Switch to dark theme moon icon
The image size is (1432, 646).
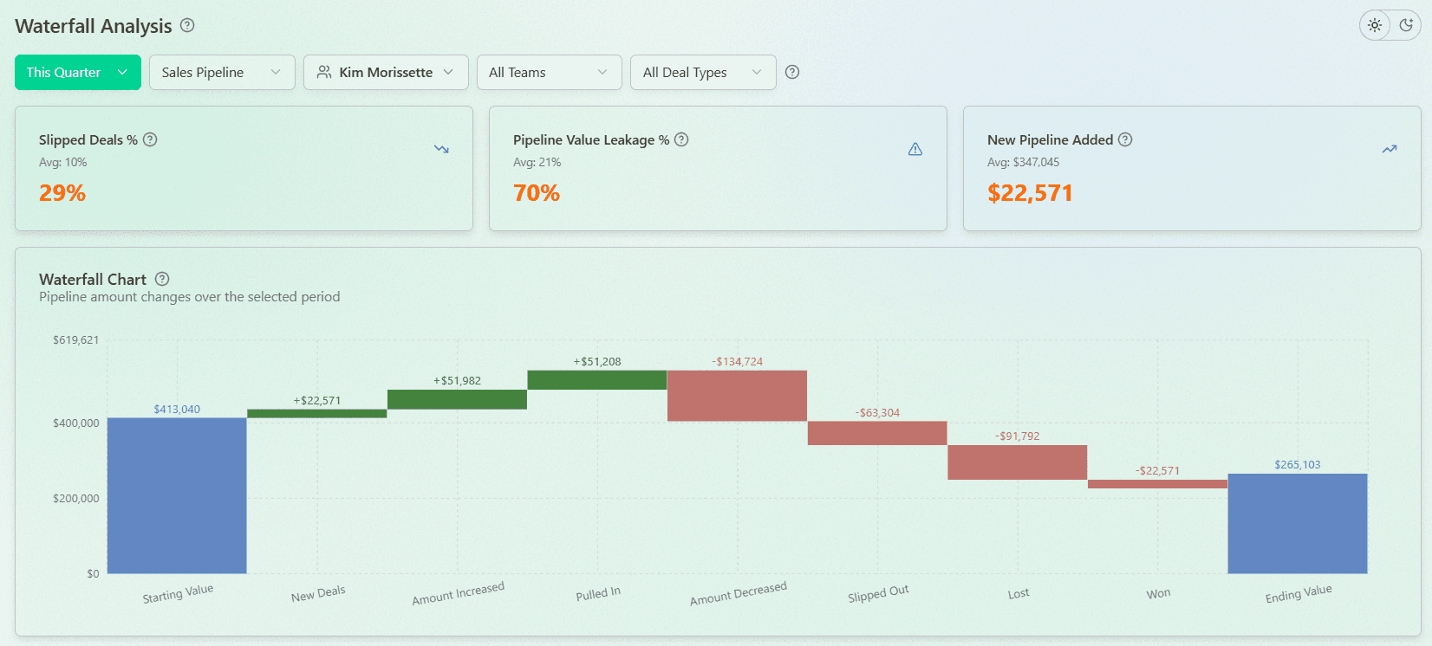[1406, 26]
